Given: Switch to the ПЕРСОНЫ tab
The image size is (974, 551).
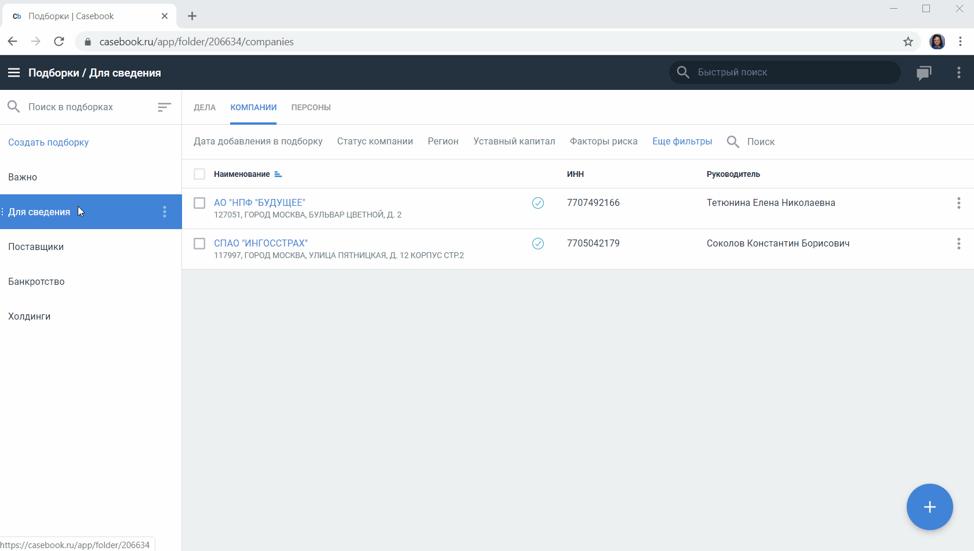Looking at the screenshot, I should click(311, 107).
